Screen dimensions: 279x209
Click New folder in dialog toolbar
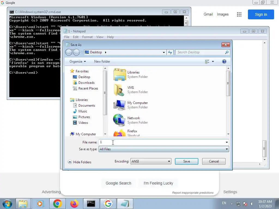(102, 62)
